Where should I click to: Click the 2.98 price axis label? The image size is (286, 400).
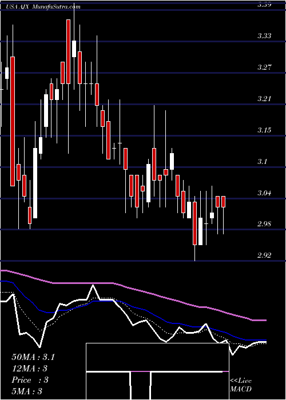tap(264, 224)
